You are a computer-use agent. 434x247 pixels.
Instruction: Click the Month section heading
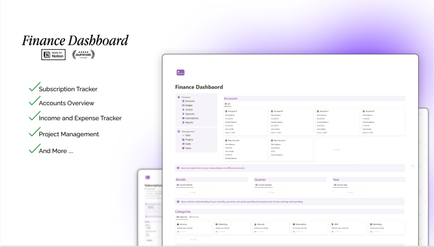pos(181,180)
